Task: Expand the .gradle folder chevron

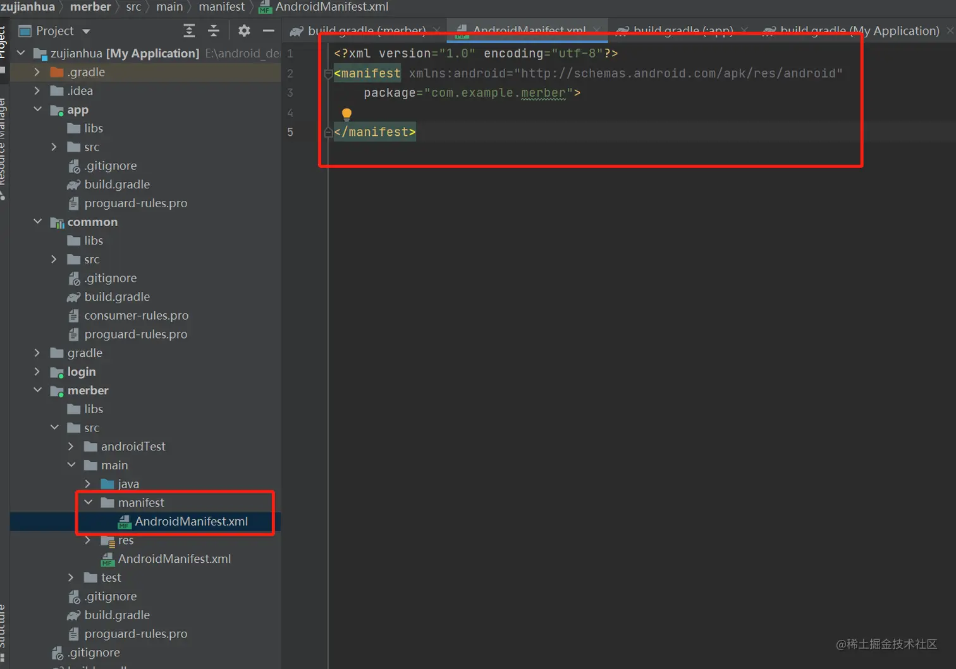Action: (37, 72)
